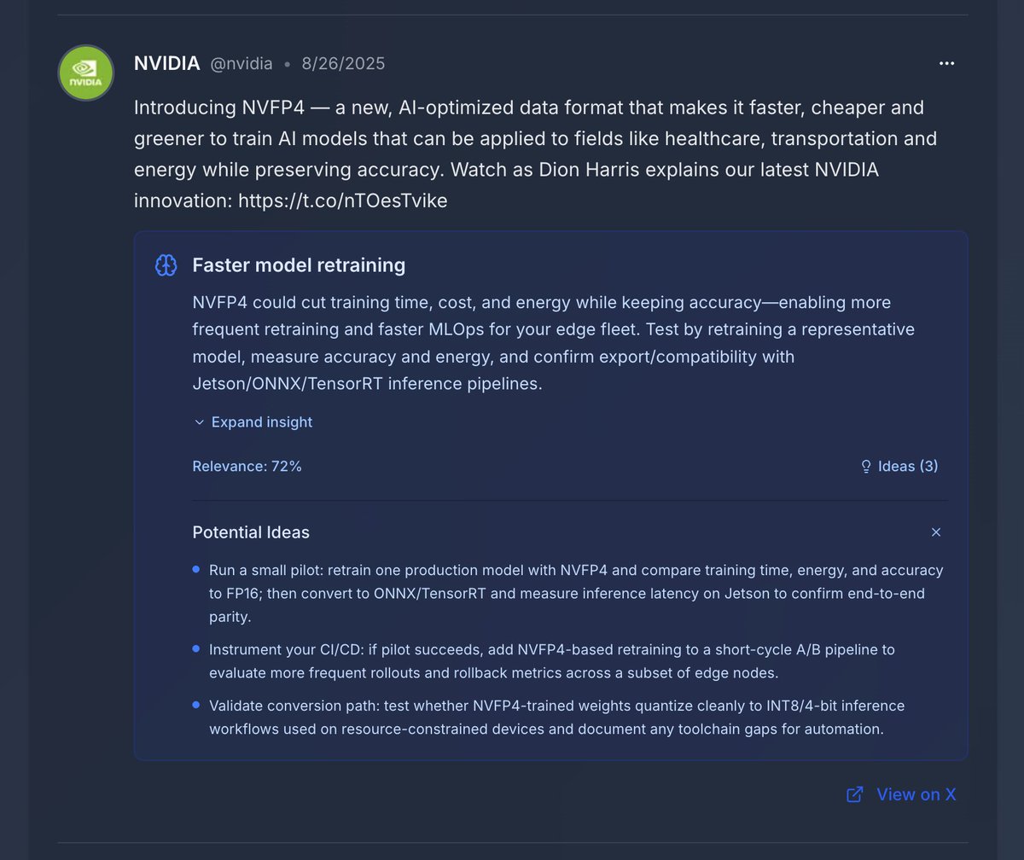This screenshot has width=1024, height=860.
Task: Select the Validate conversion path idea
Action: (x=570, y=718)
